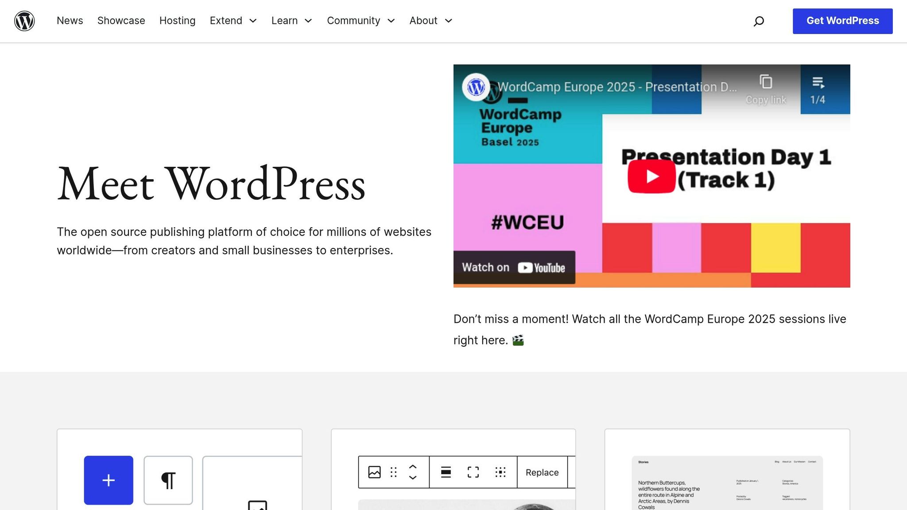Click the WordPress logo in the header
The height and width of the screenshot is (510, 907).
tap(24, 21)
